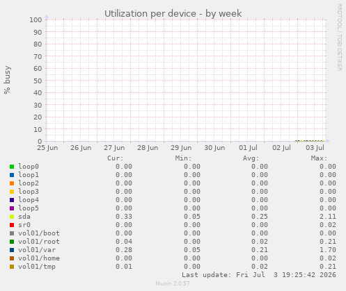Click the vol01/boot gray swatch

[x=12, y=233]
